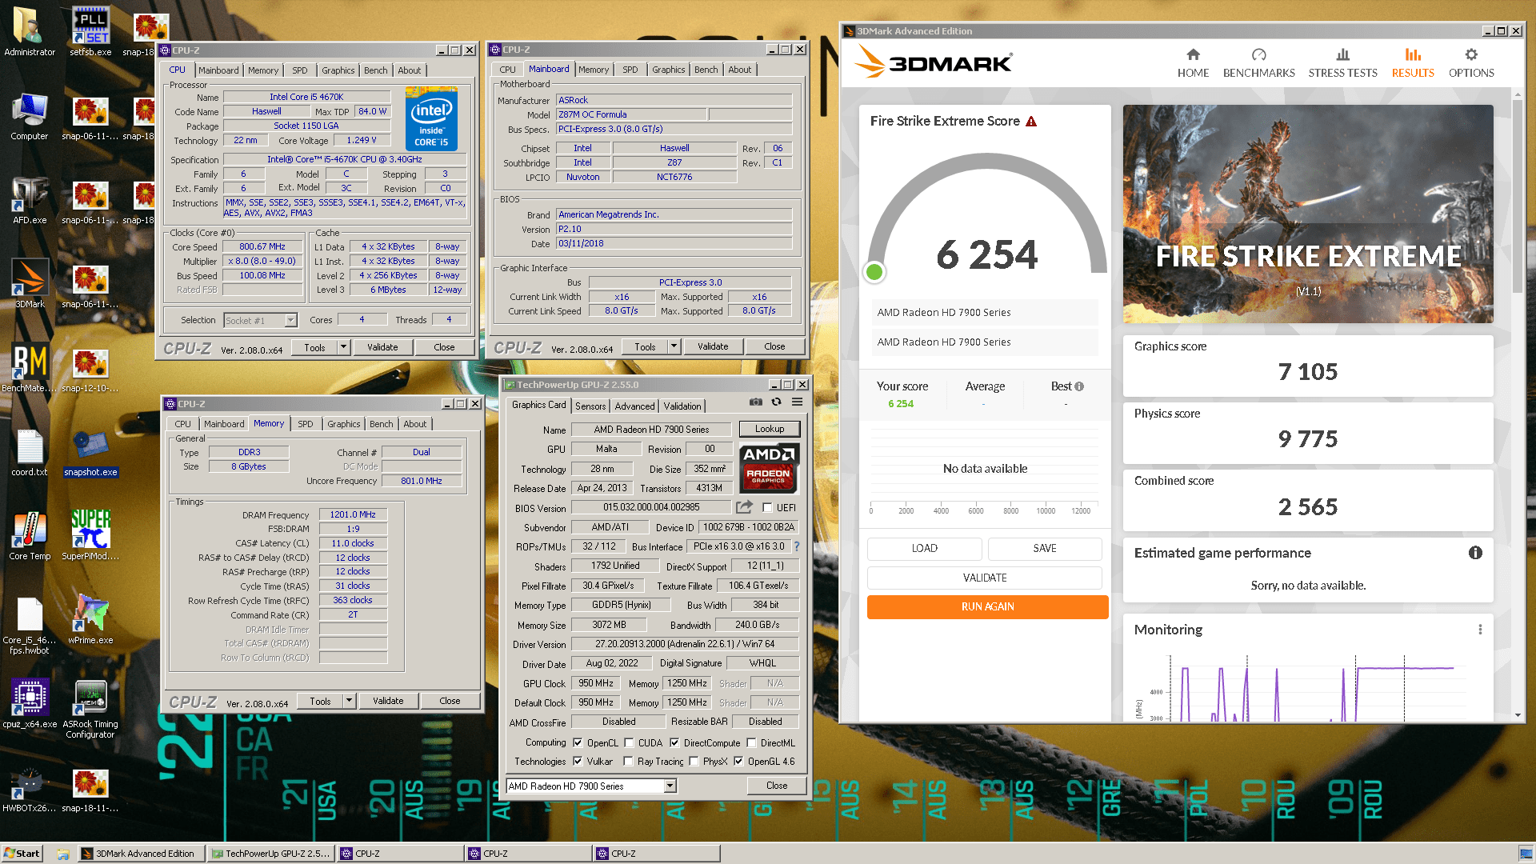Image resolution: width=1536 pixels, height=864 pixels.
Task: Select the cpuz_x64.exe desktop icon
Action: click(30, 704)
